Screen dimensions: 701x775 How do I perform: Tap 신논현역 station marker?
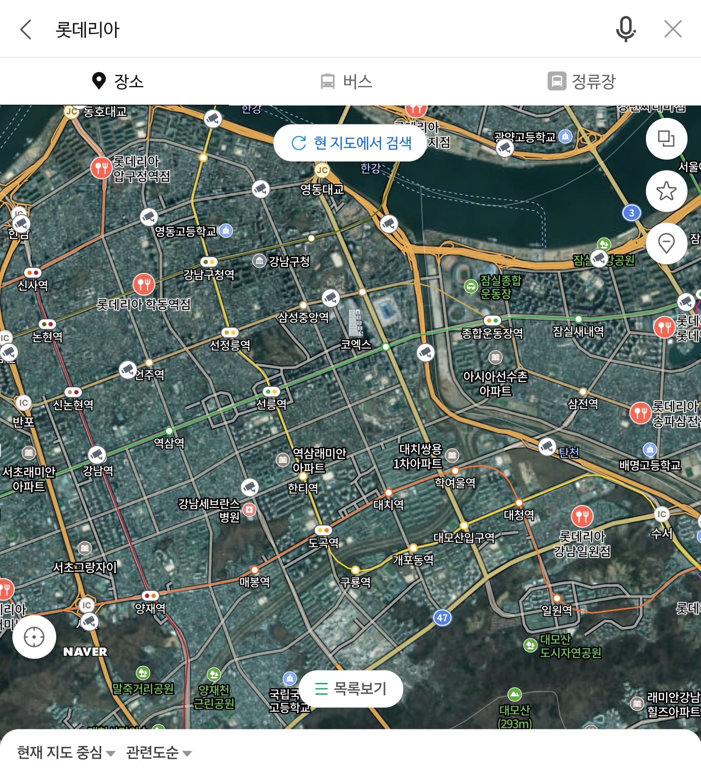73,392
